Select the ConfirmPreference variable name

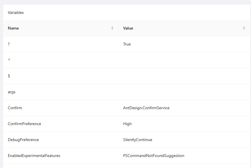pos(24,124)
